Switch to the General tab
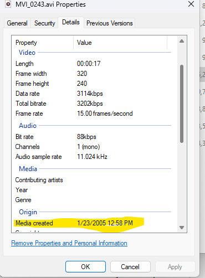 coord(17,23)
